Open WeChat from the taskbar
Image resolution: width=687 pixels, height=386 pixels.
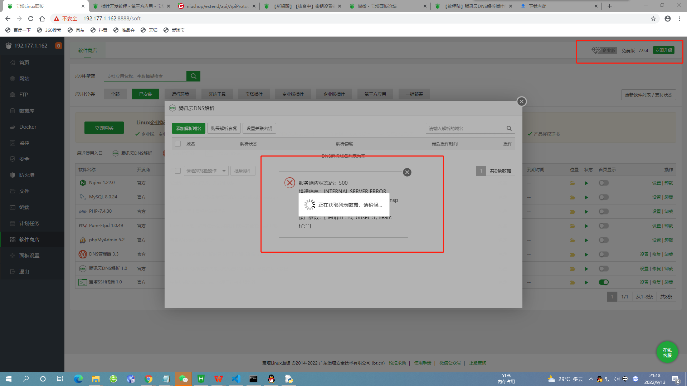(183, 379)
